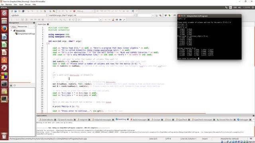The image size is (255, 143).
Task: Open the Closed files list tab
Action: point(226,120)
